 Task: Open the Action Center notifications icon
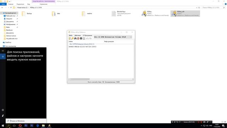(223, 126)
